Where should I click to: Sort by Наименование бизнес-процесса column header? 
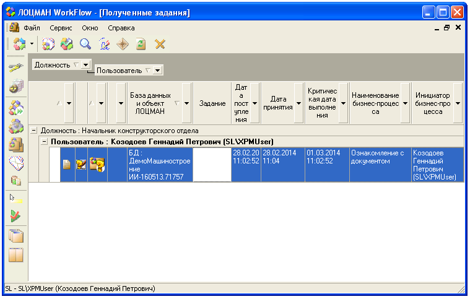375,103
